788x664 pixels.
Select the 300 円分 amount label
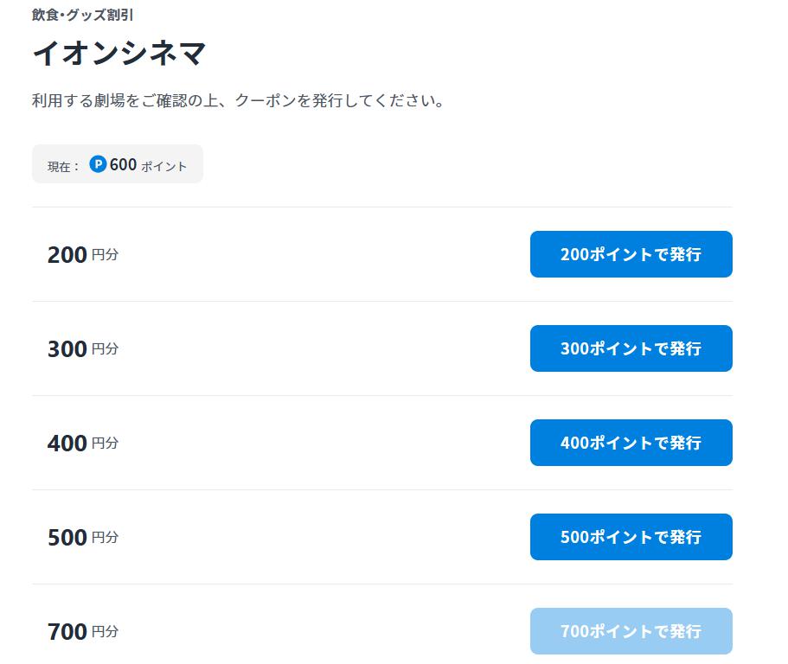(x=83, y=348)
